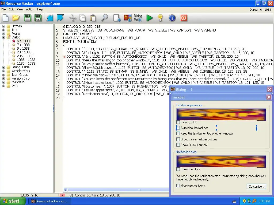Click the Customize... button
Image resolution: width=274 pixels, height=205 pixels.
(x=256, y=187)
